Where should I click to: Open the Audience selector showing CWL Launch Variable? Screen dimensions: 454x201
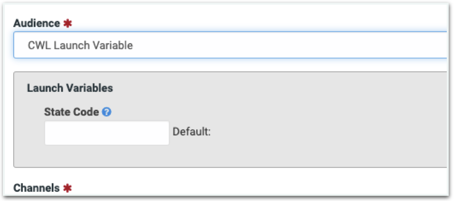(230, 45)
